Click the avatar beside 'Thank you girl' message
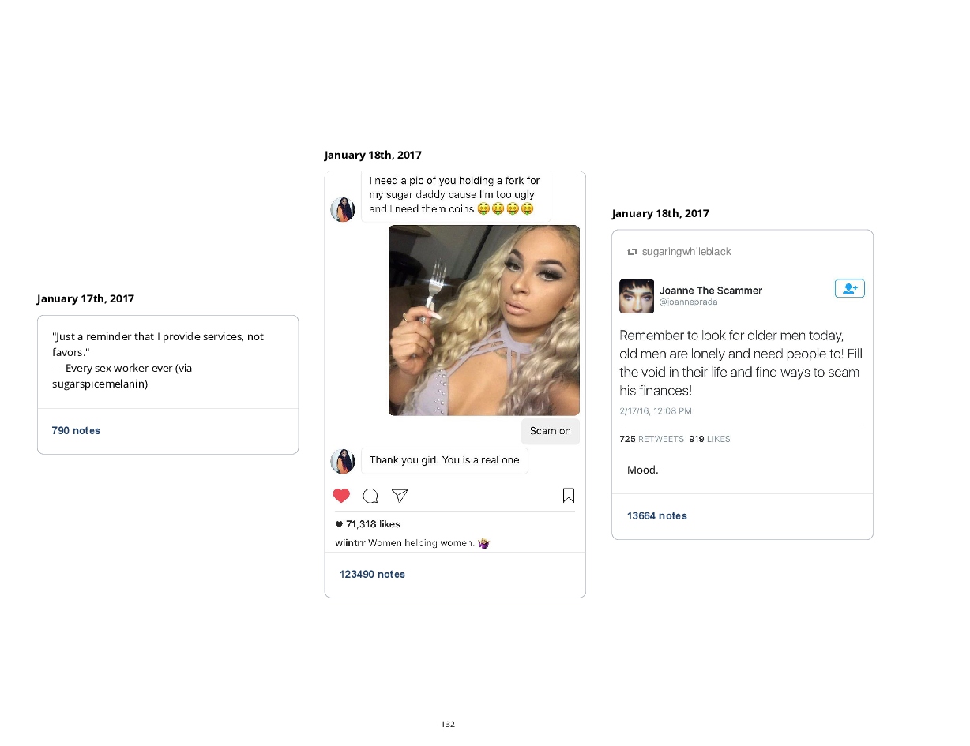The height and width of the screenshot is (746, 970). (343, 461)
